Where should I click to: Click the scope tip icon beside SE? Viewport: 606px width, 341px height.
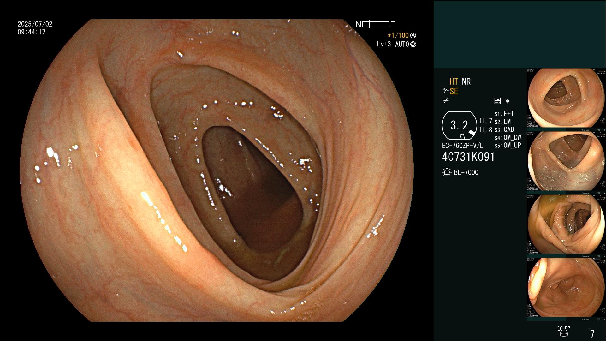tap(445, 91)
